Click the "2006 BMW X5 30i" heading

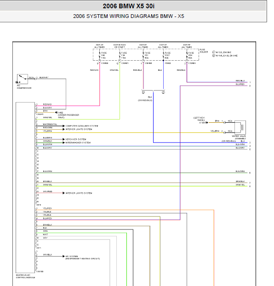pos(129,6)
